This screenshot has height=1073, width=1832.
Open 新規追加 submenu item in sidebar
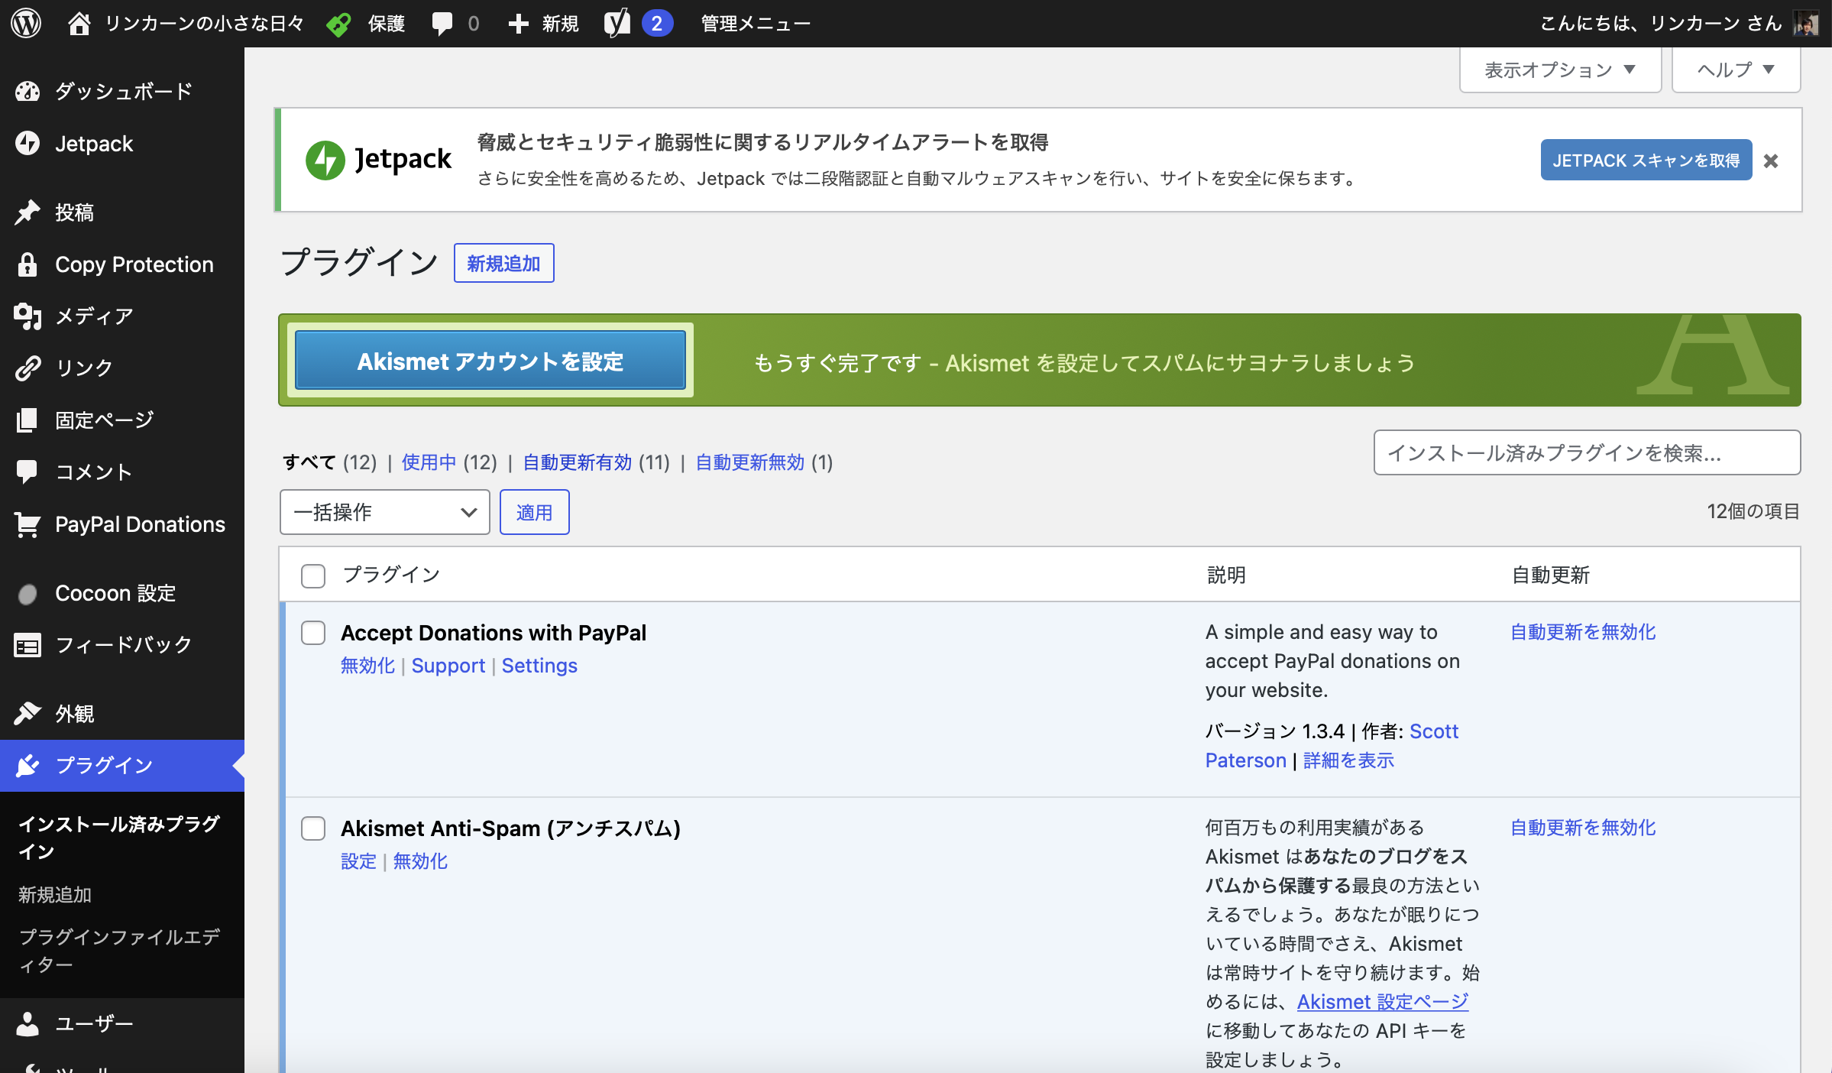(55, 895)
